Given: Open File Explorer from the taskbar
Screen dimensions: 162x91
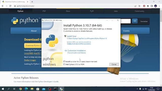Looking at the screenshot, I should coord(32,89).
